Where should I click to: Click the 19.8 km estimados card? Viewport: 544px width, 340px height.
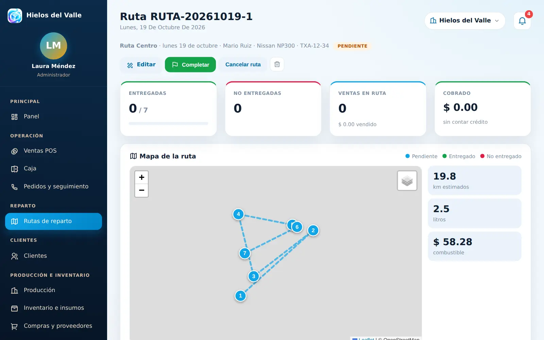[x=475, y=181]
